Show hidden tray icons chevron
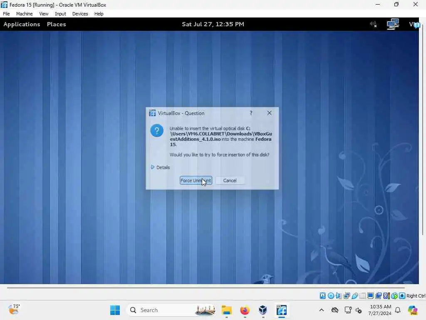The height and width of the screenshot is (320, 426). coord(322,310)
